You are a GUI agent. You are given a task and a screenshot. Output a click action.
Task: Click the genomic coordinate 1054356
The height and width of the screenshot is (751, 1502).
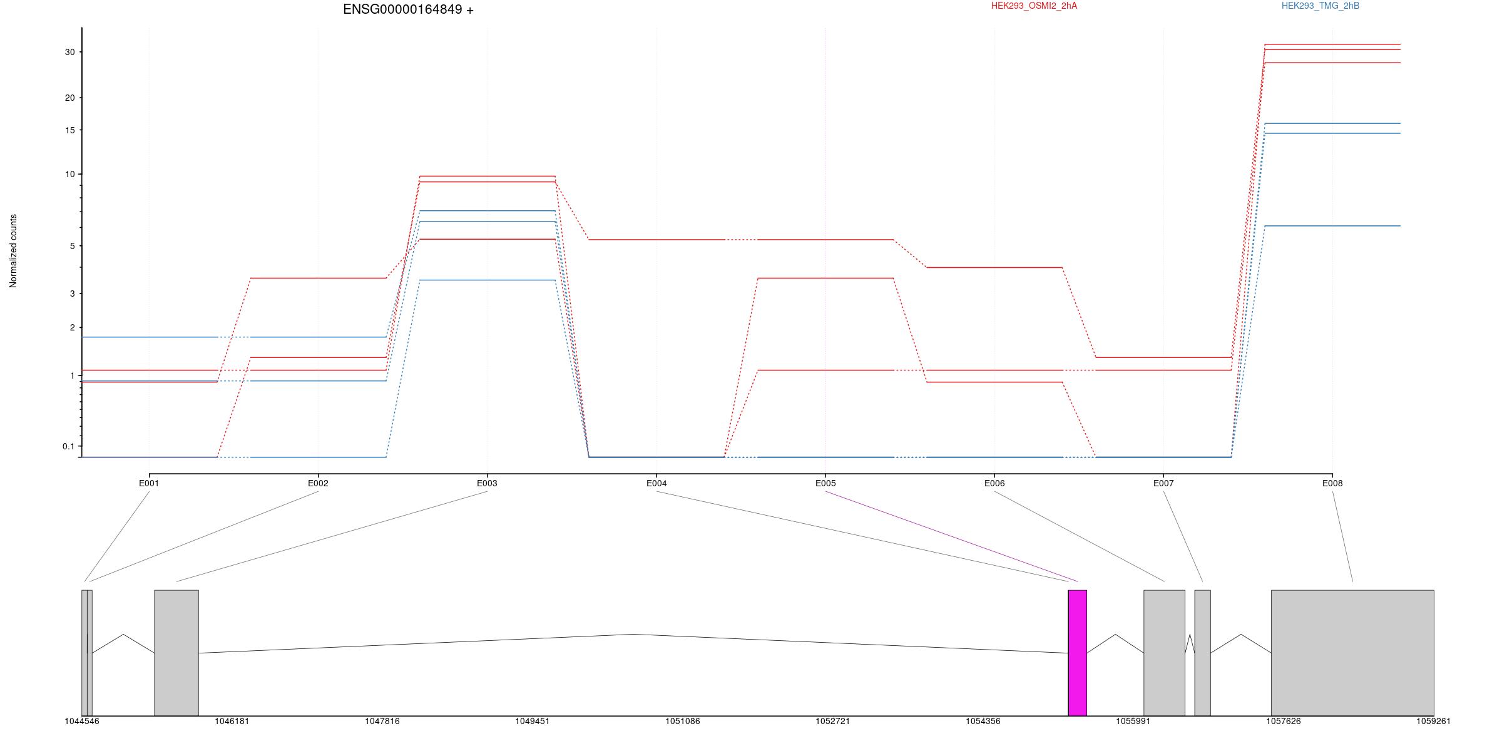point(983,722)
